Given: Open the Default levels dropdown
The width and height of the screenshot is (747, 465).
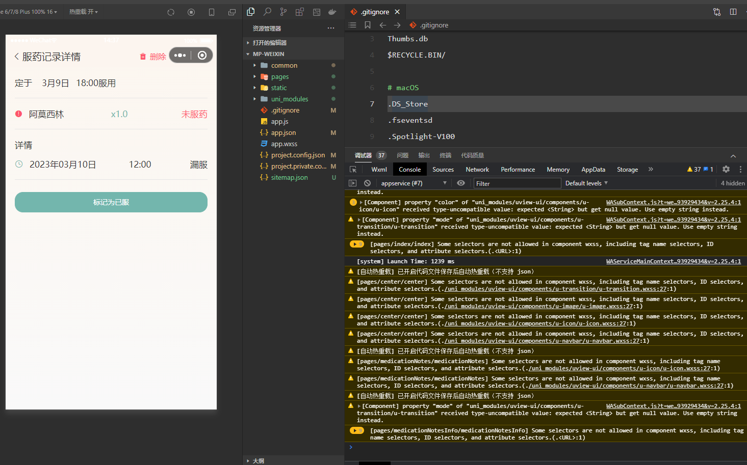Looking at the screenshot, I should [x=586, y=183].
